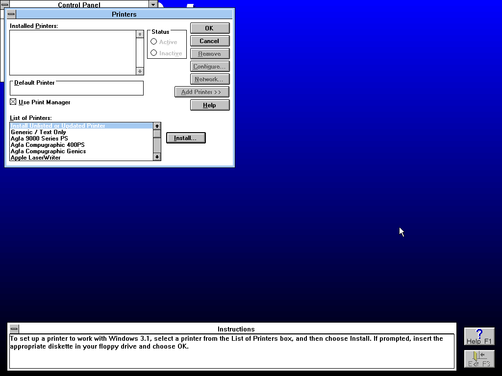The width and height of the screenshot is (502, 376).
Task: Click inside the empty Installed Printers list box
Action: 73,53
